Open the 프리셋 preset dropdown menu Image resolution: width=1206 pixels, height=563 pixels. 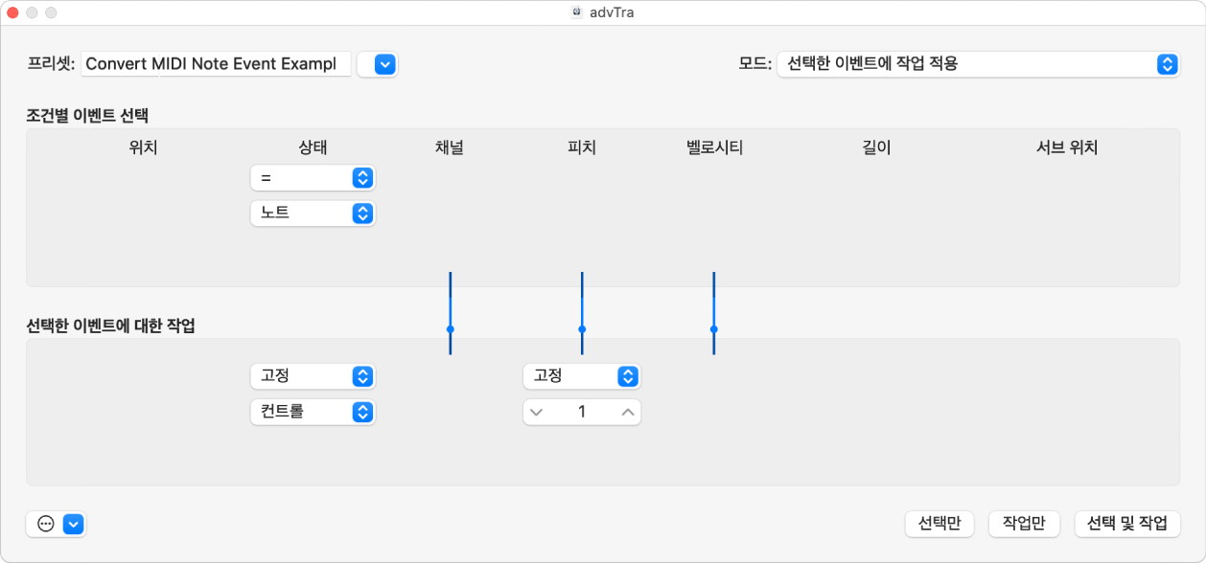pyautogui.click(x=377, y=64)
